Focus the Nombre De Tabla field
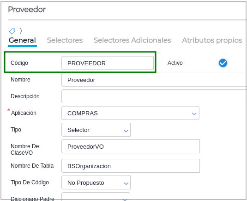Viewport: 247px width, 201px height. click(x=131, y=166)
